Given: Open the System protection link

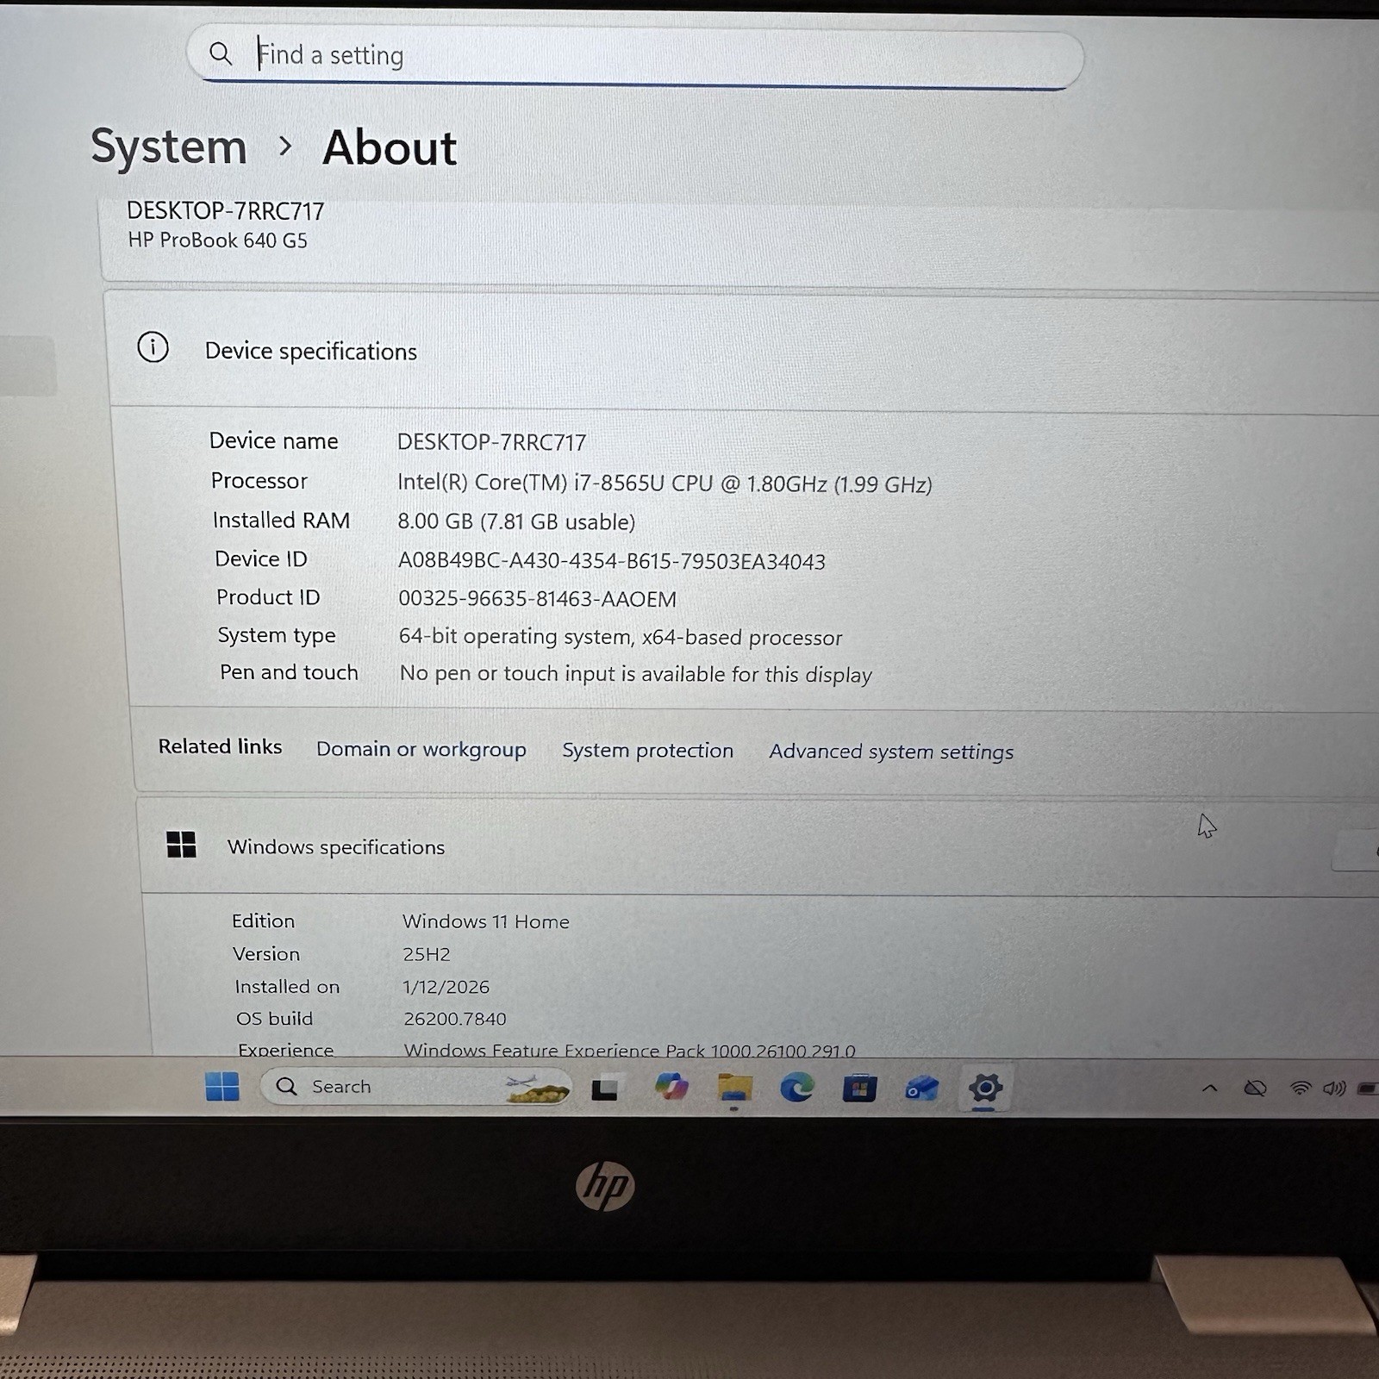Looking at the screenshot, I should [x=648, y=751].
